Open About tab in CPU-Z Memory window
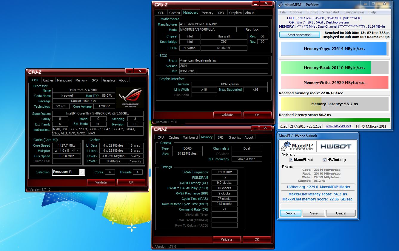The height and width of the screenshot is (251, 399). [249, 137]
